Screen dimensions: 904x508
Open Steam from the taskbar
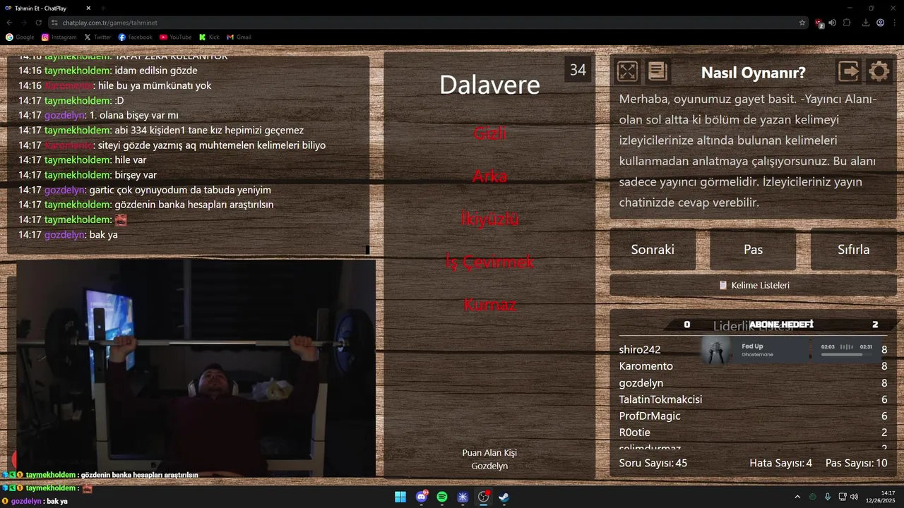(504, 497)
